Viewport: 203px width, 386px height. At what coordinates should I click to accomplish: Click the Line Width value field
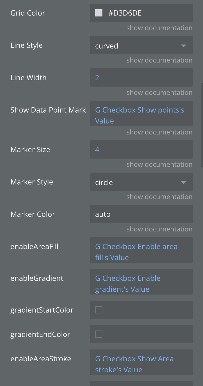point(141,77)
